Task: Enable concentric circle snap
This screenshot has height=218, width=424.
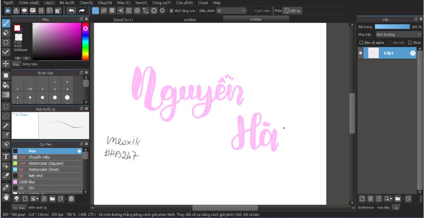Action: coord(137,11)
